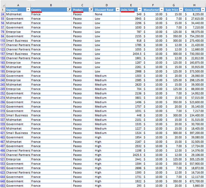The height and width of the screenshot is (188, 206).
Task: Select the Small Business cell in row 110
Action: coord(16,40)
